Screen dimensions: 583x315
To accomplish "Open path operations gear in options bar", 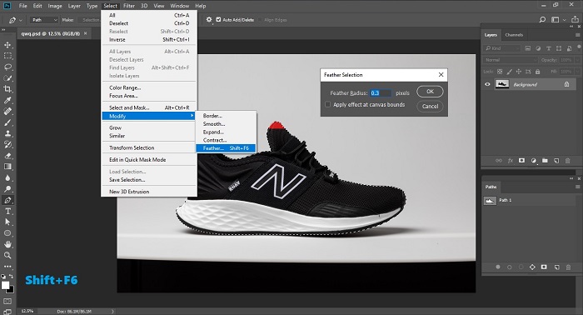I will tap(209, 20).
